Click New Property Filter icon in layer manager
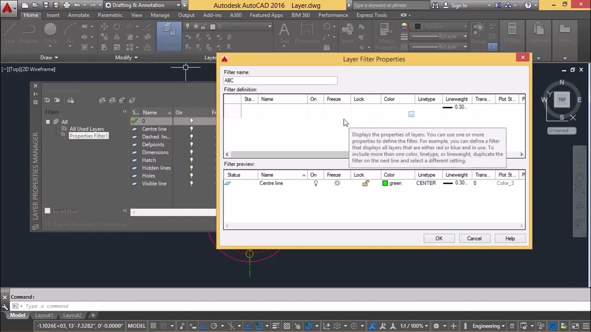Screen dimensions: 591x332 pos(47,101)
